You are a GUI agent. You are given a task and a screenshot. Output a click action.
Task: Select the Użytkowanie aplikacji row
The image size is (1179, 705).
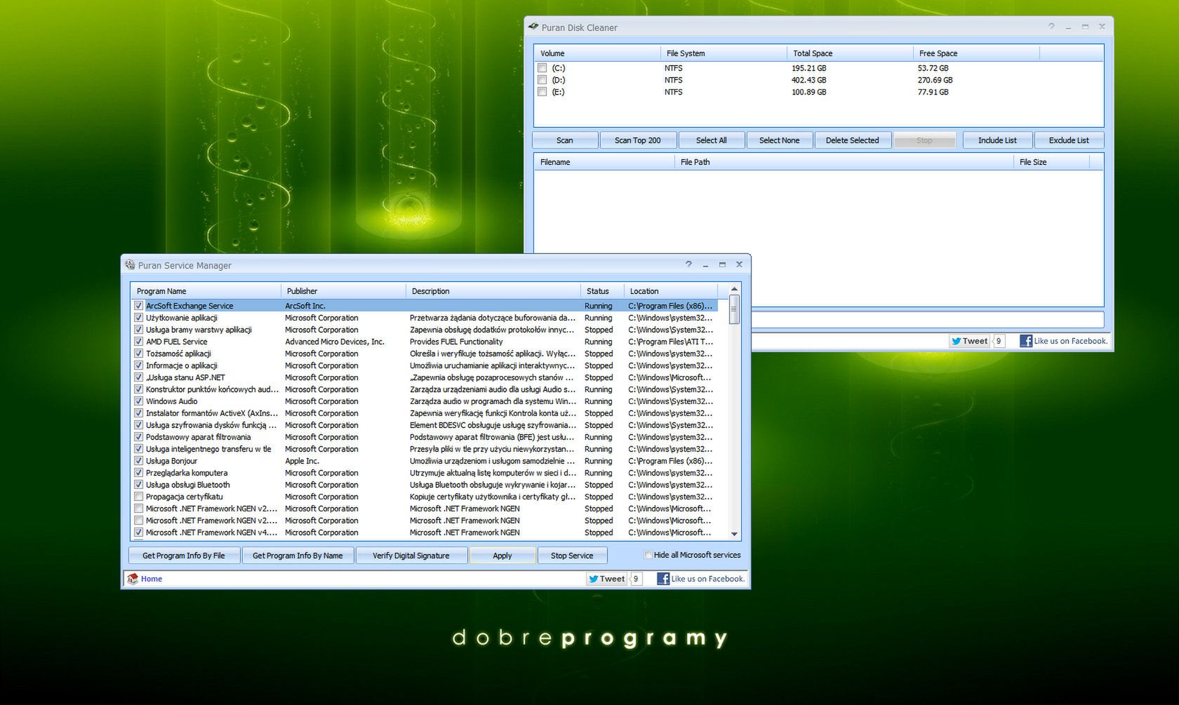tap(425, 318)
